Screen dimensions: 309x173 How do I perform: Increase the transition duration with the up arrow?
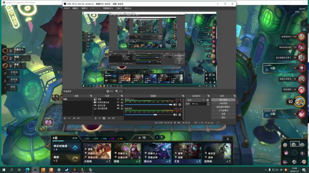(208, 103)
